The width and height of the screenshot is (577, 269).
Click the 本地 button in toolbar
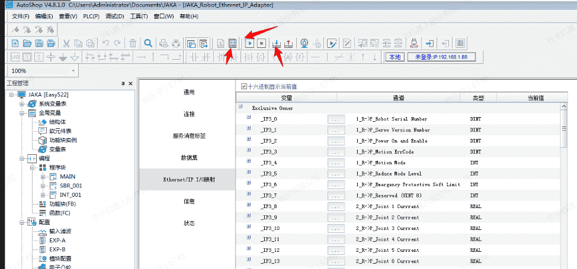coord(395,57)
